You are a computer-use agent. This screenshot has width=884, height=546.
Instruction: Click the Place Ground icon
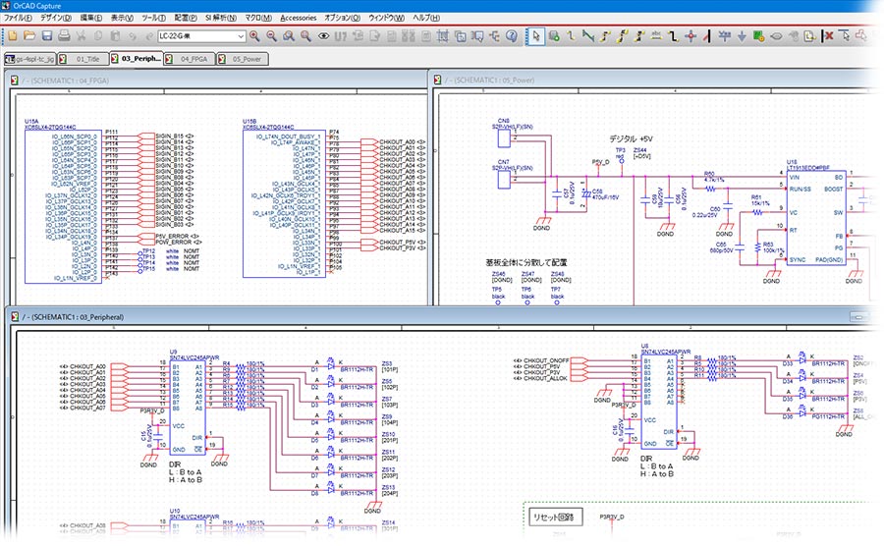tap(742, 36)
